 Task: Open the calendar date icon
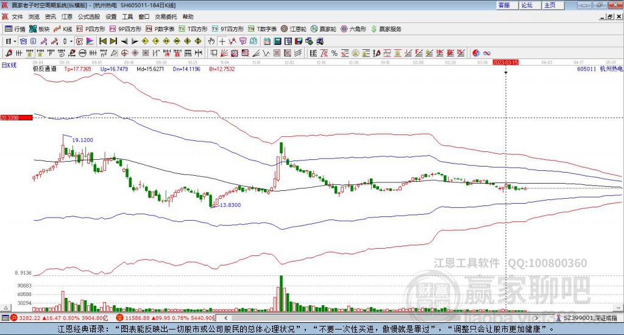(267, 41)
